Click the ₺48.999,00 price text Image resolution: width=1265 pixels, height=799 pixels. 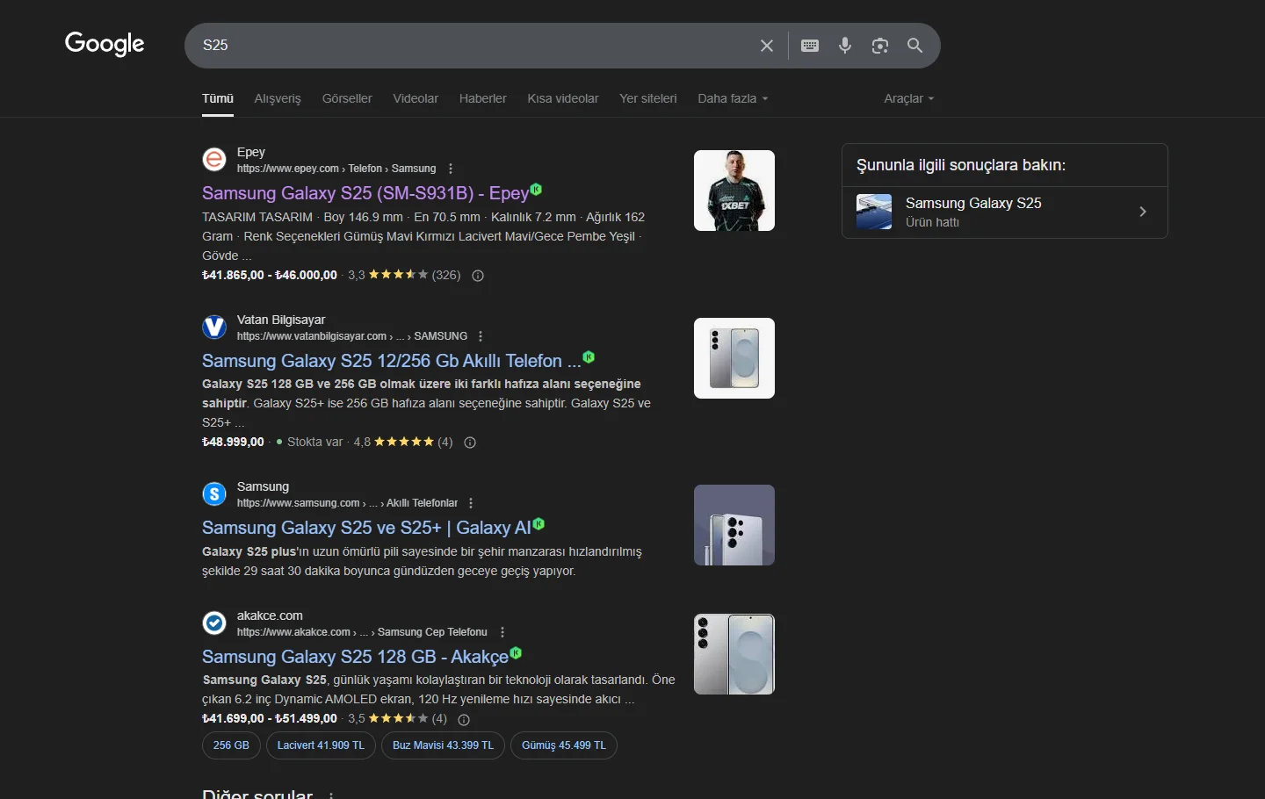pos(233,443)
